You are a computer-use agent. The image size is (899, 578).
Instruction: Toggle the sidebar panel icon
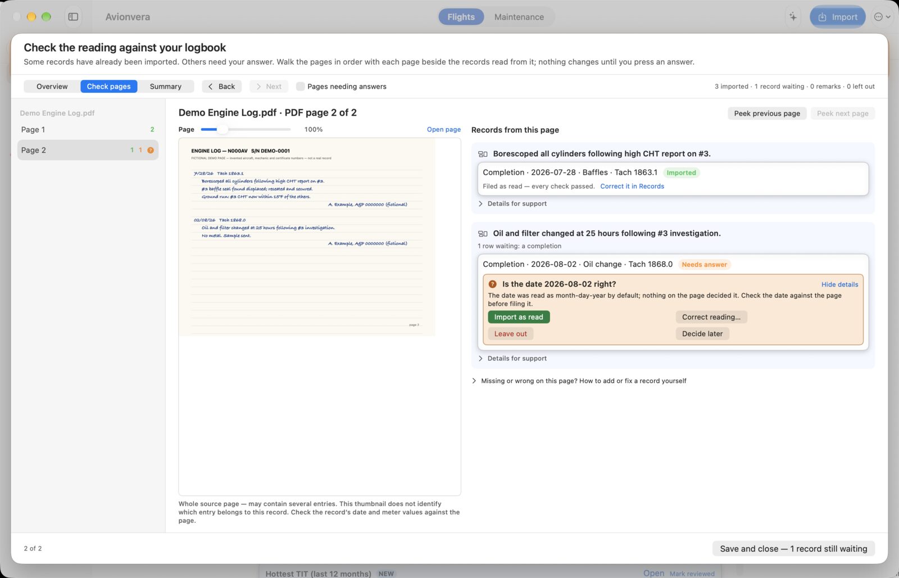point(73,17)
